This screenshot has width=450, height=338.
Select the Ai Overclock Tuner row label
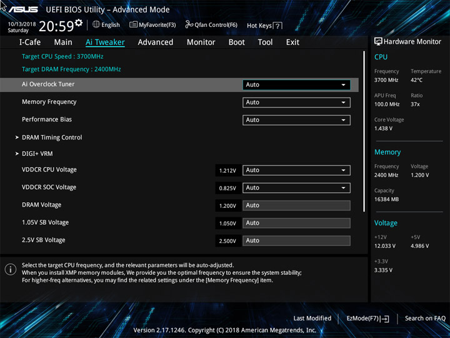pyautogui.click(x=48, y=84)
